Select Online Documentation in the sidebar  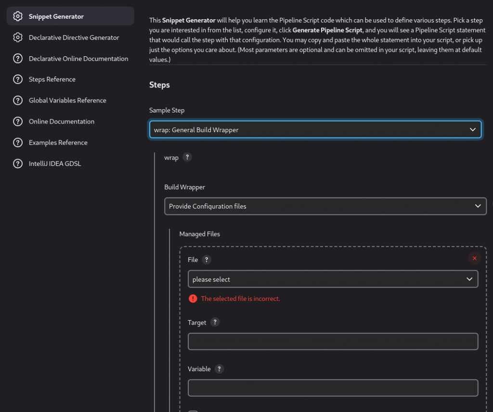(x=61, y=121)
